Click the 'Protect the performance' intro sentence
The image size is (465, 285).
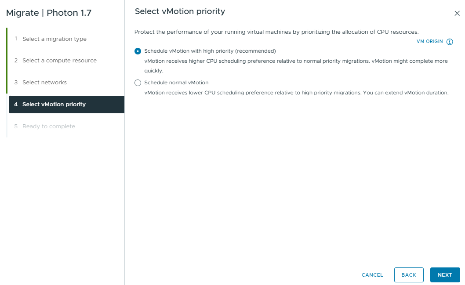tap(276, 32)
